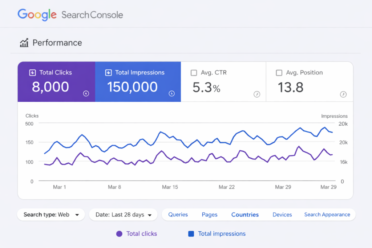Click the purple Total clicks legend dot
This screenshot has height=248, width=372.
coord(119,234)
